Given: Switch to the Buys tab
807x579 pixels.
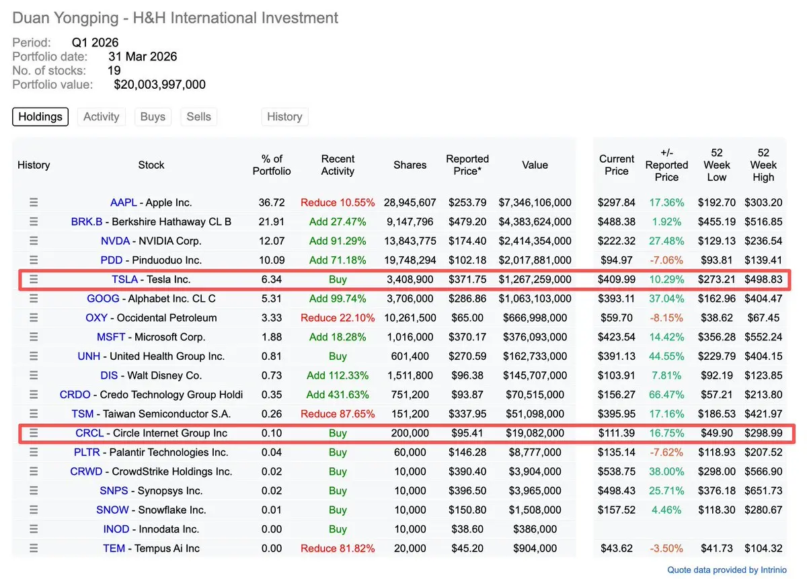Looking at the screenshot, I should 153,116.
